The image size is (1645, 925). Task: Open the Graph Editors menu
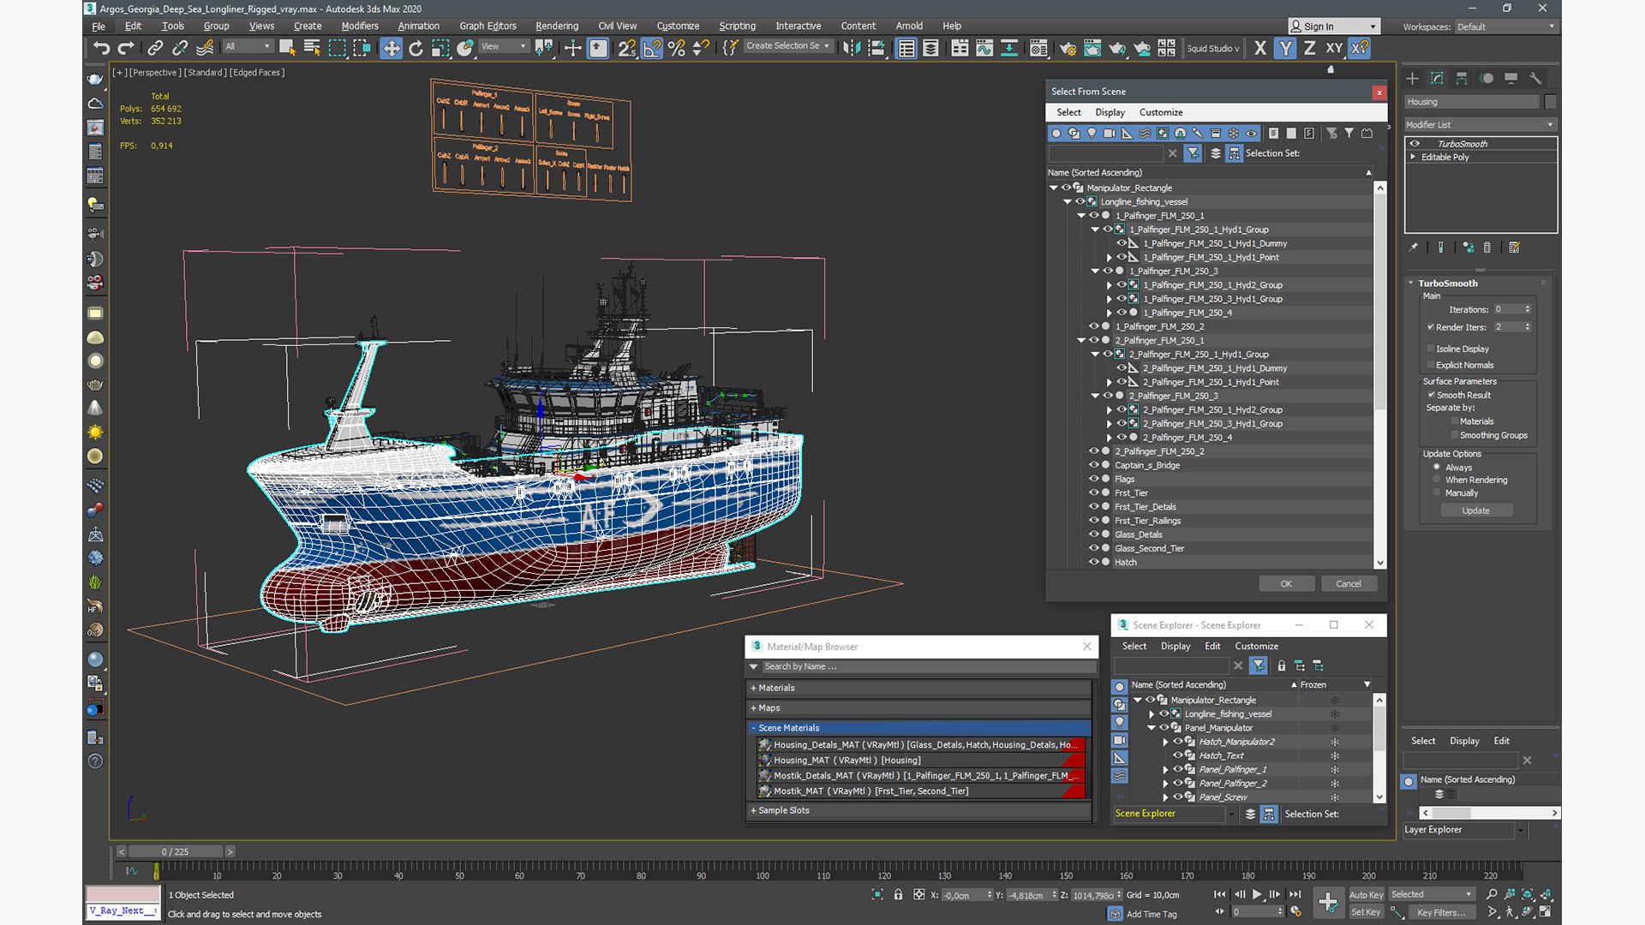tap(488, 26)
